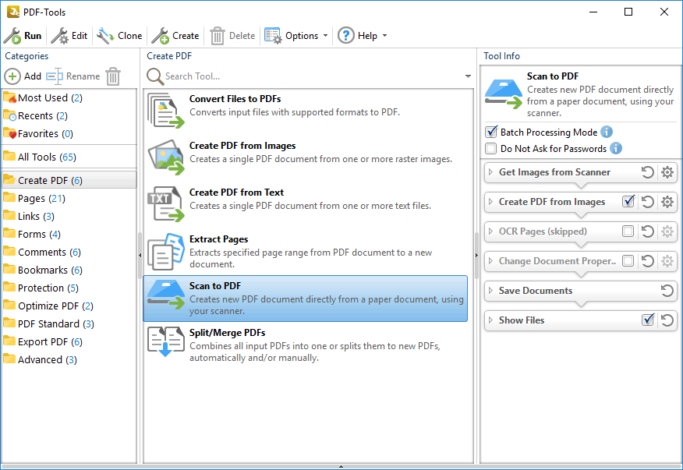Rename the selected category

coord(73,76)
